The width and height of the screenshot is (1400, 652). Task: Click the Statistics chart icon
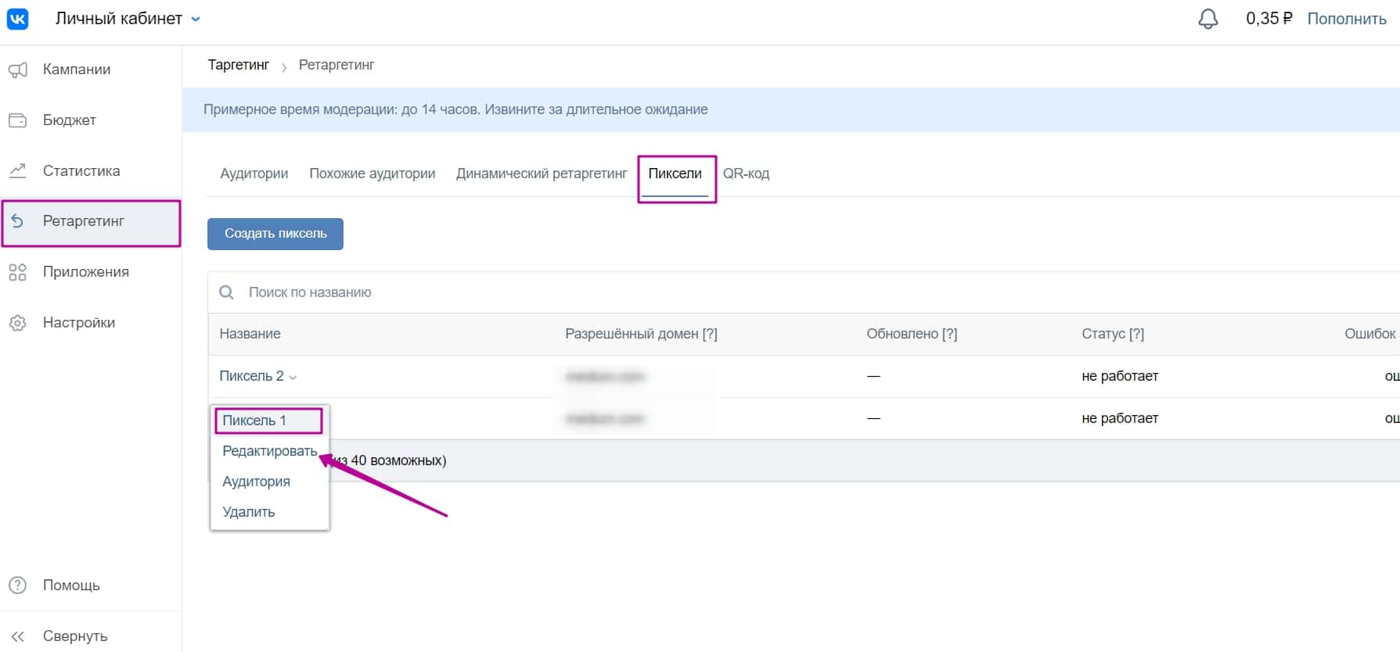click(17, 170)
